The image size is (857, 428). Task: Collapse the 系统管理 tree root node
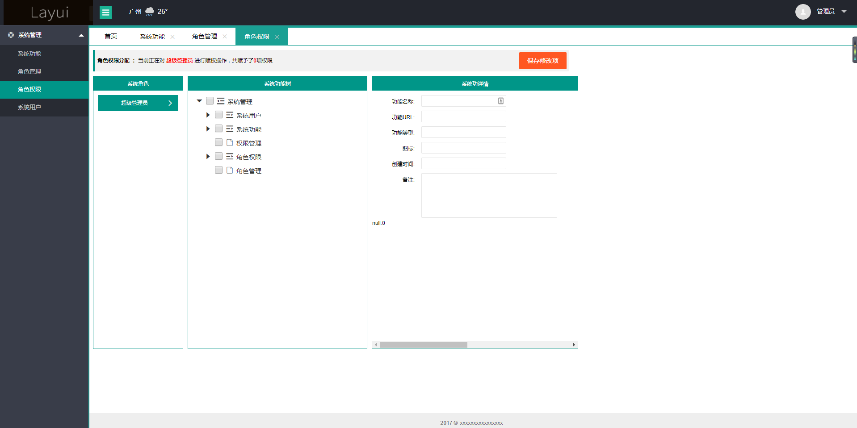tap(199, 101)
